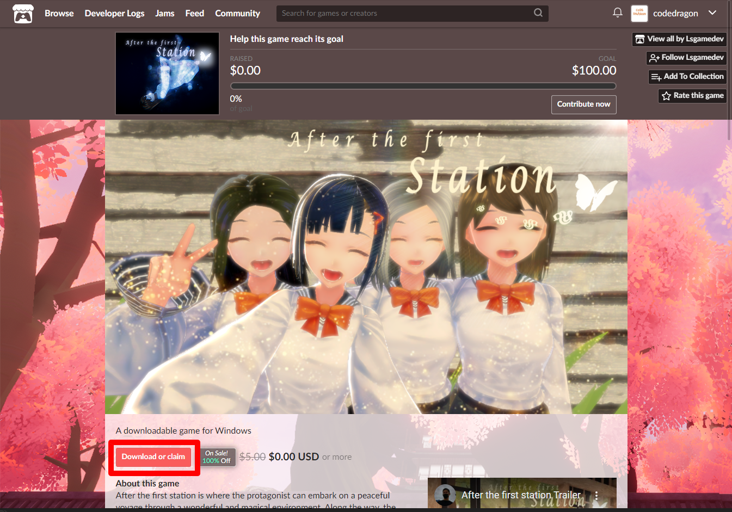Open the After the first station Trailer title

521,495
